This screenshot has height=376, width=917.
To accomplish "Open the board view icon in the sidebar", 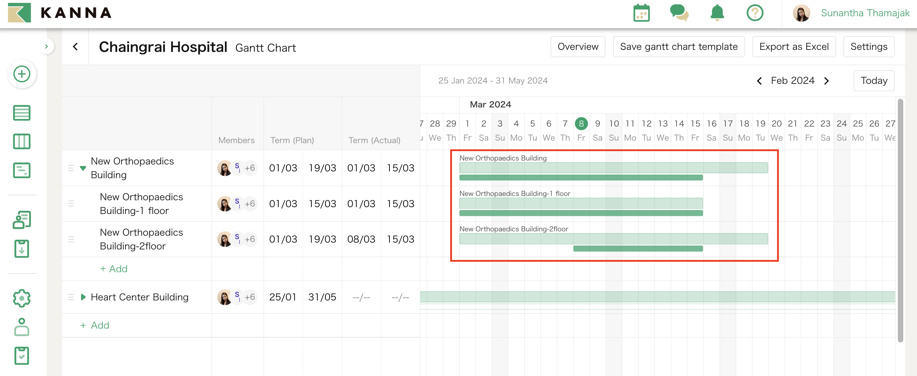I will [22, 141].
